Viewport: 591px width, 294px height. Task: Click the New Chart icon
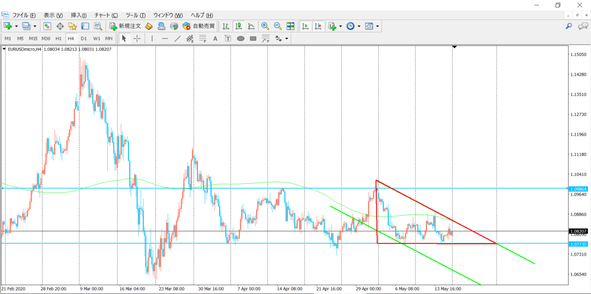(x=8, y=26)
